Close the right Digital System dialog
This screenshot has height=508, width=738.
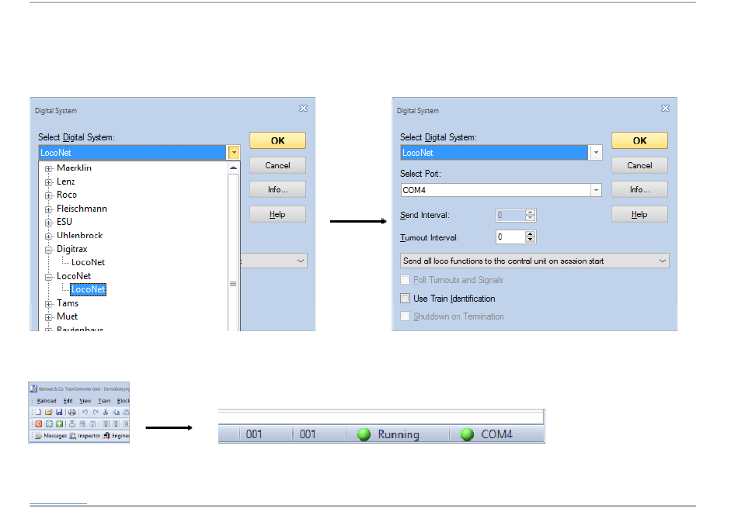pyautogui.click(x=665, y=109)
